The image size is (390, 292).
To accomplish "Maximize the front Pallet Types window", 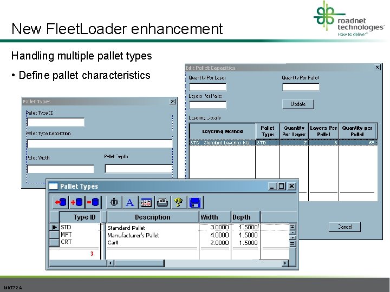I will pos(282,186).
